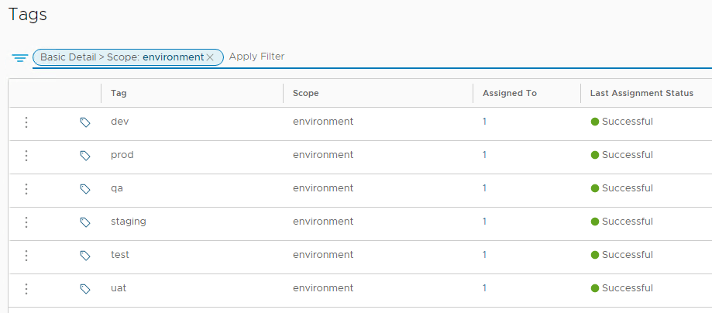Viewport: 712px width, 313px height.
Task: Click the tag icon beside prod
Action: pos(85,156)
